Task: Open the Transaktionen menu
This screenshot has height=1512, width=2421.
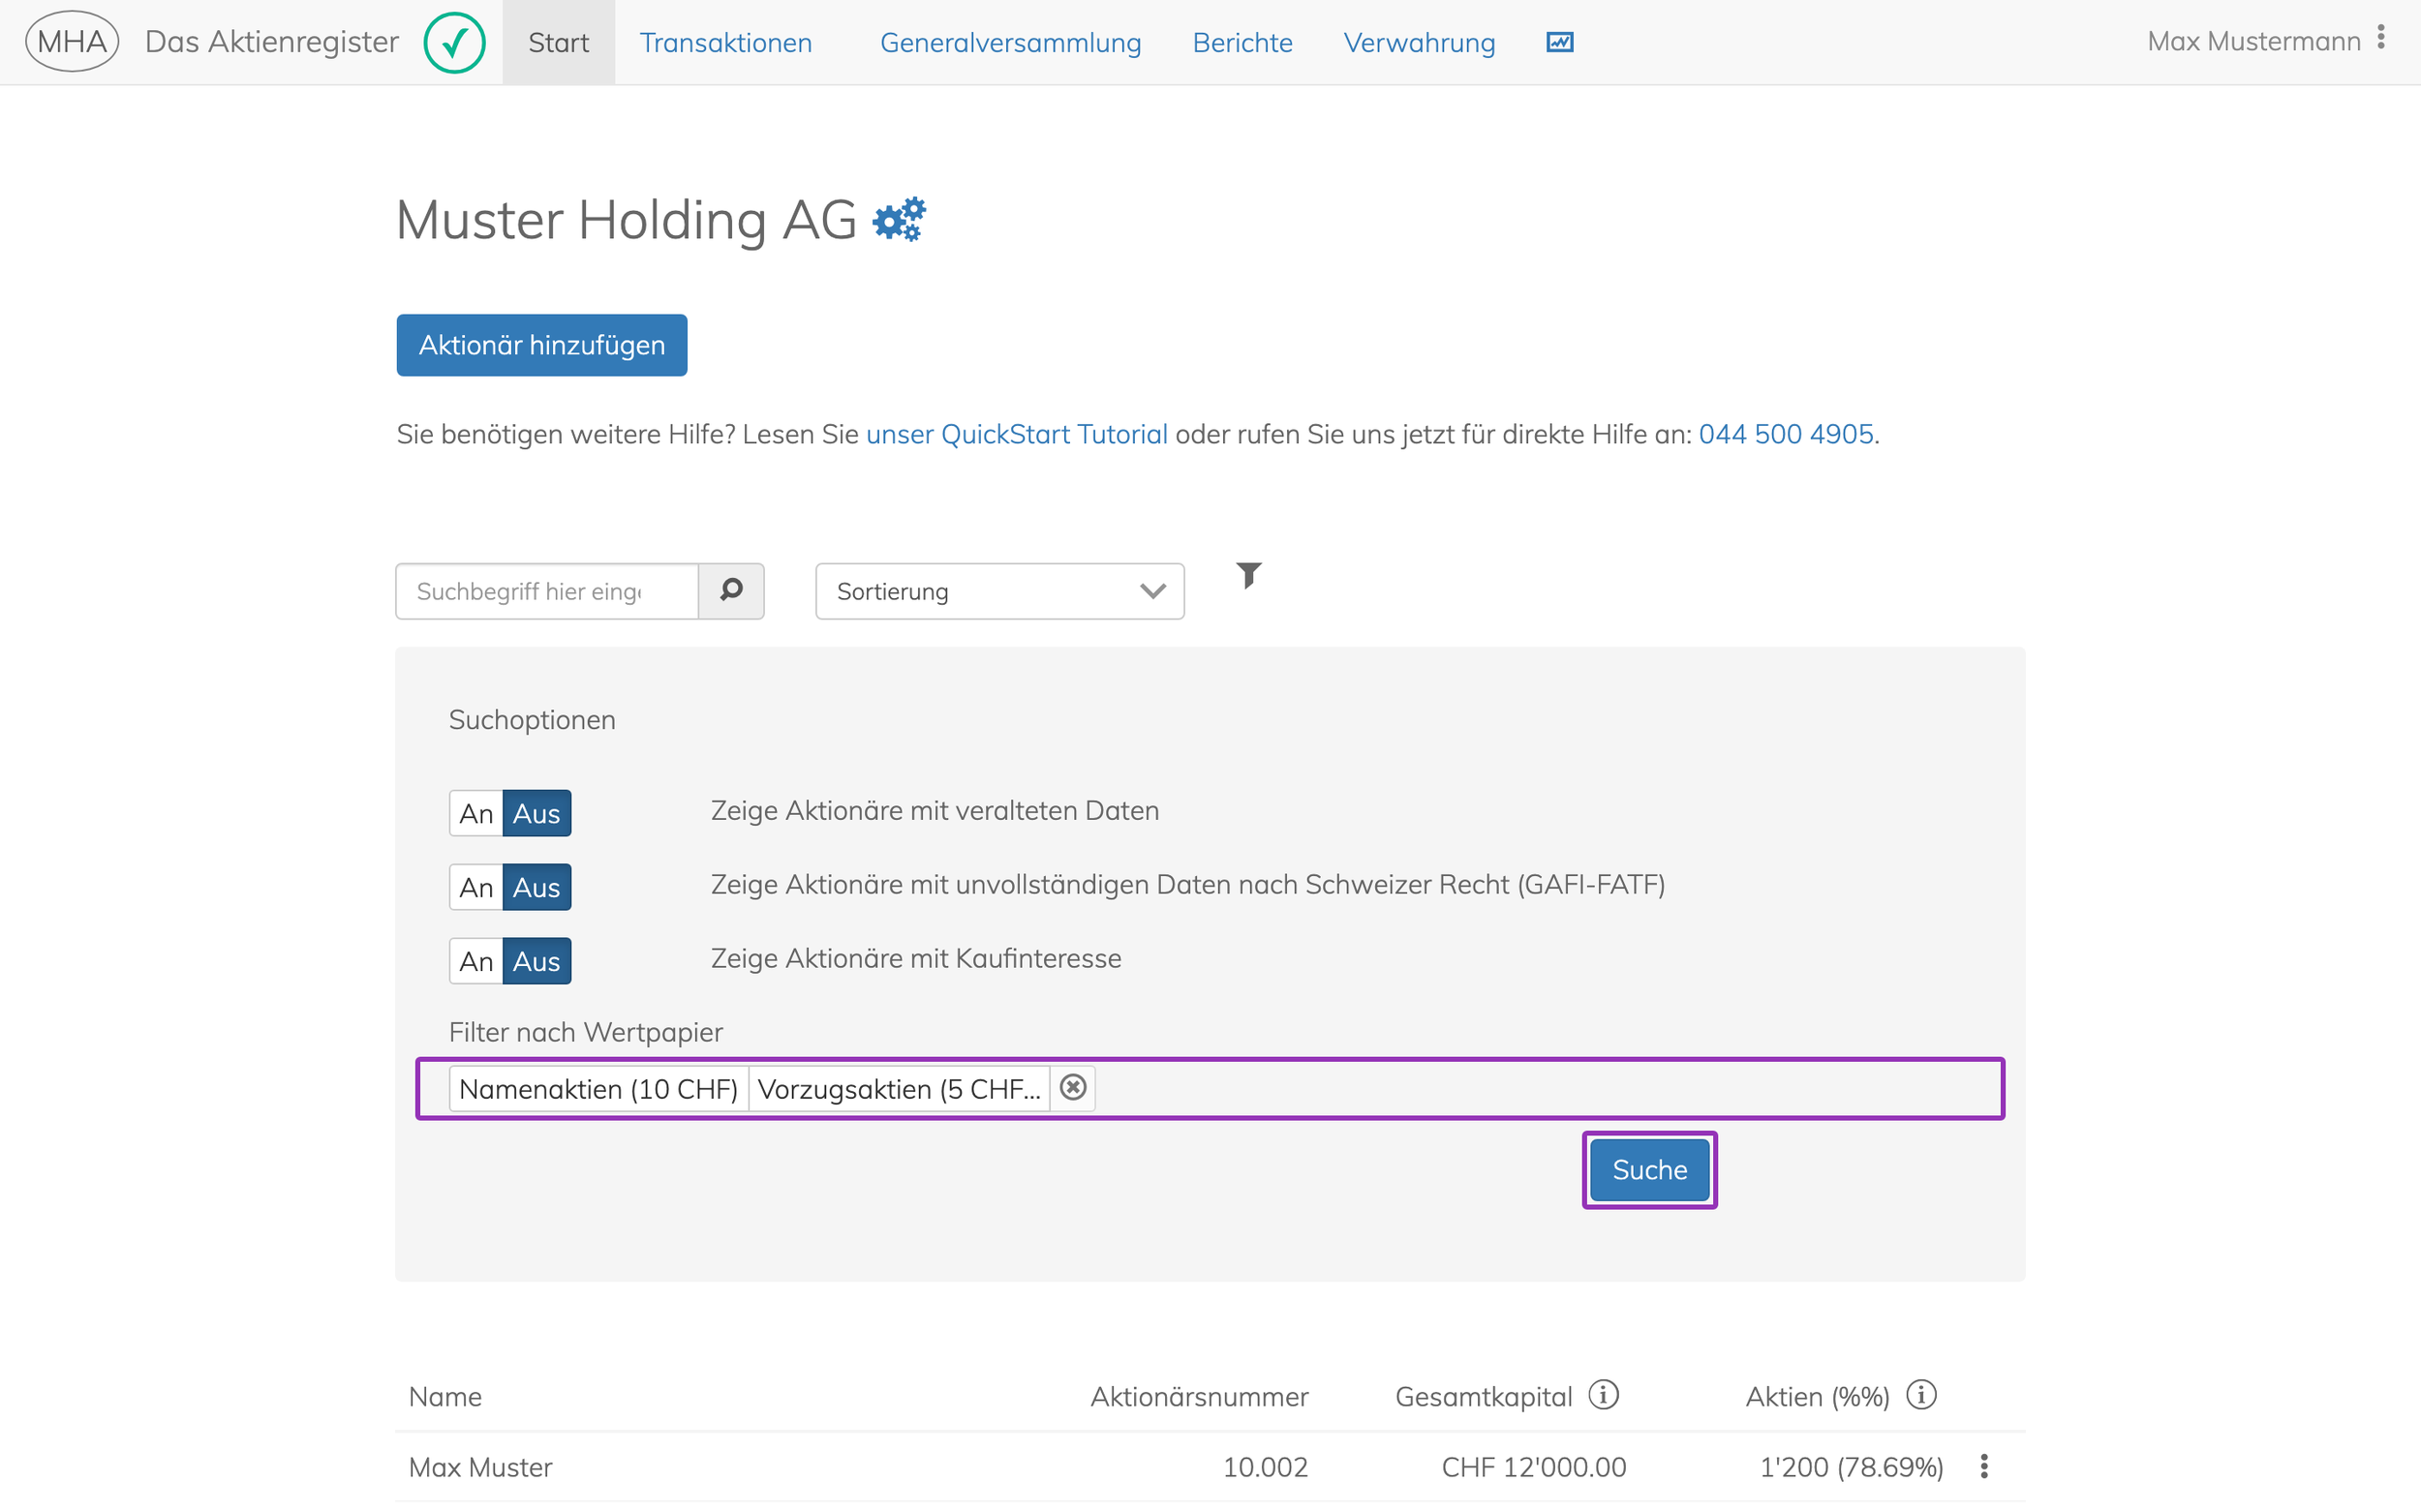Action: coord(725,42)
